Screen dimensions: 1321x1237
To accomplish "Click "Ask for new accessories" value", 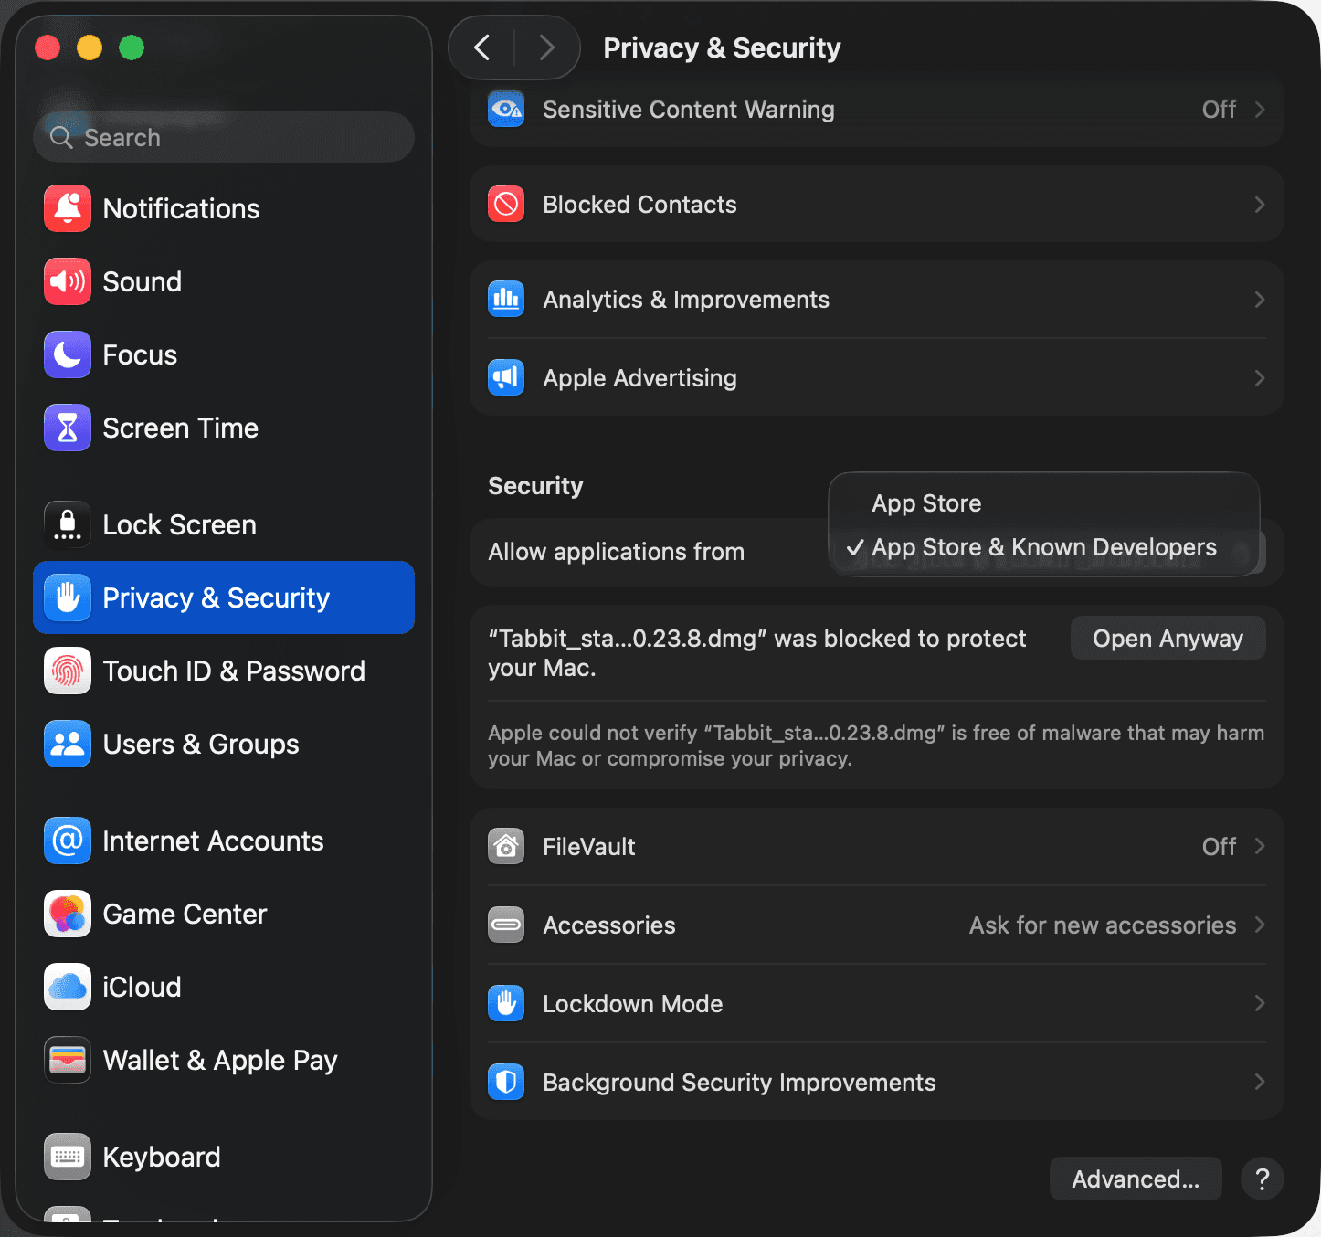I will point(1103,925).
